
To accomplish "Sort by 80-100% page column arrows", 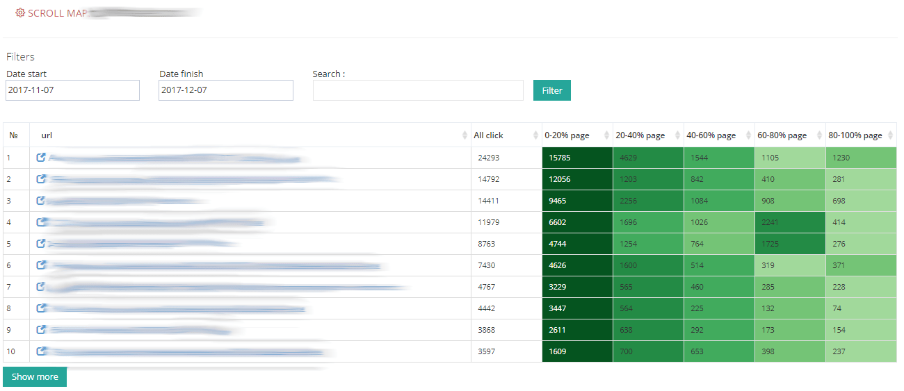I will [891, 135].
